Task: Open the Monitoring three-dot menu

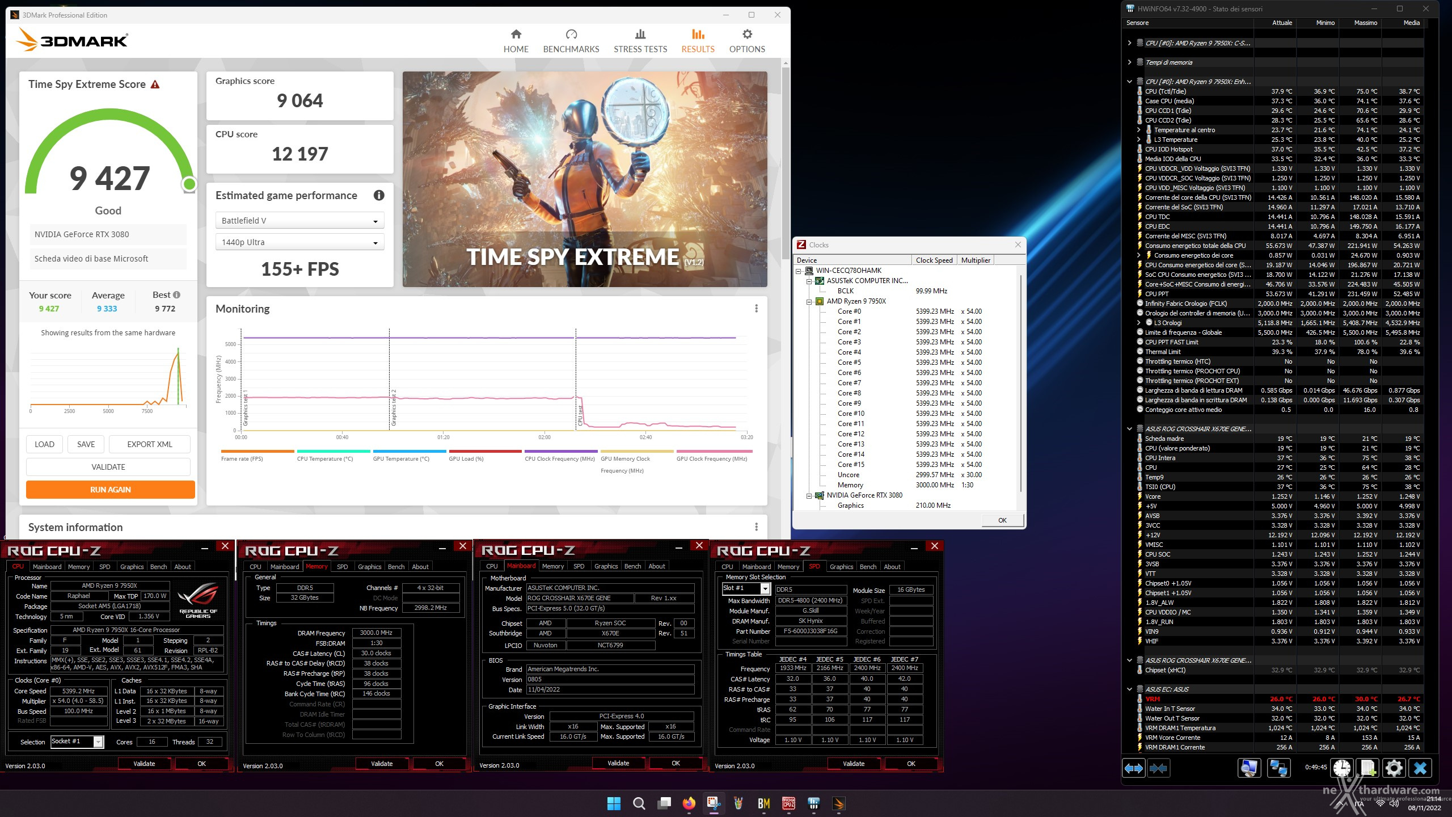Action: tap(756, 309)
